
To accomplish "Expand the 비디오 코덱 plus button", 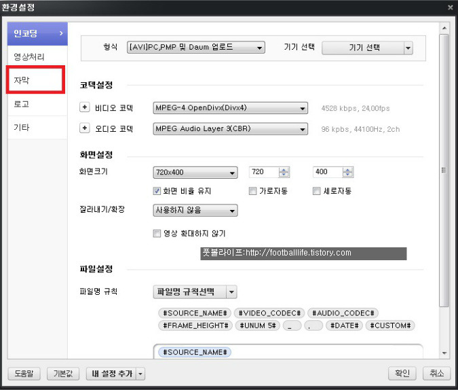I will tap(84, 107).
